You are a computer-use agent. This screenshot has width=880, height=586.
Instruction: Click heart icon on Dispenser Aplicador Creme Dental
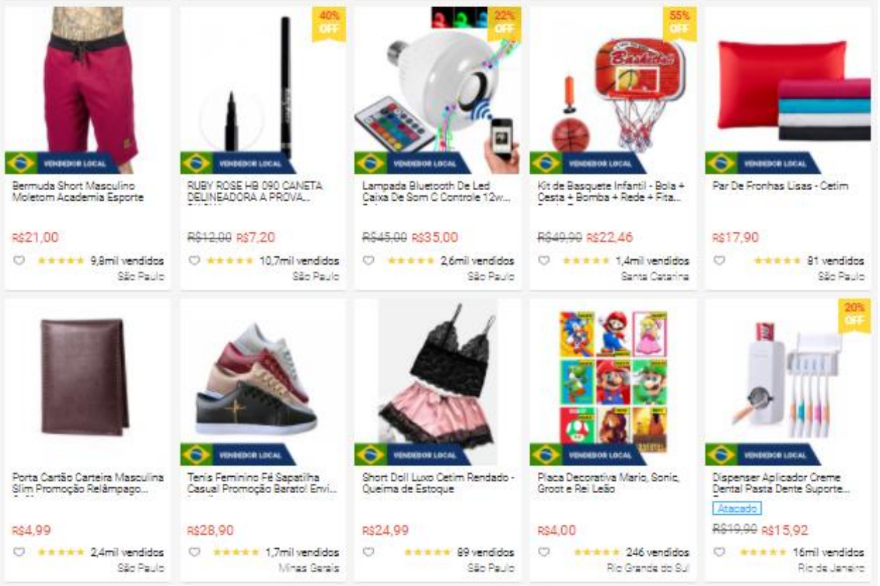pyautogui.click(x=719, y=552)
